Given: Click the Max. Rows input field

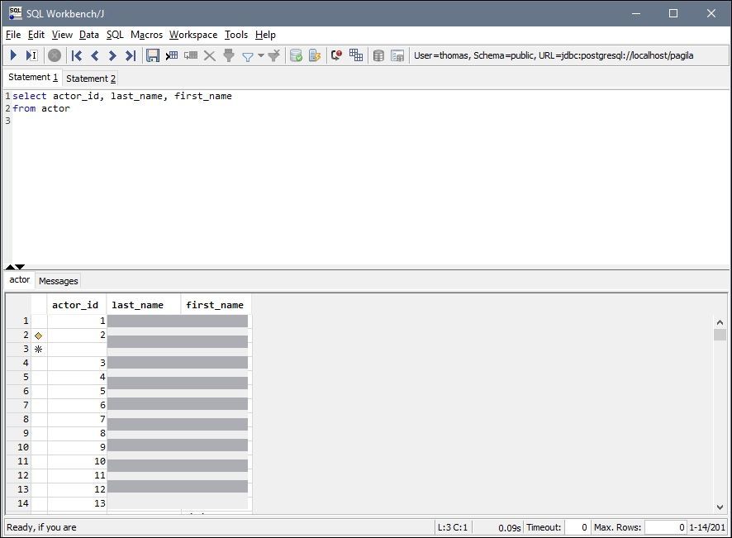Looking at the screenshot, I should [x=665, y=527].
